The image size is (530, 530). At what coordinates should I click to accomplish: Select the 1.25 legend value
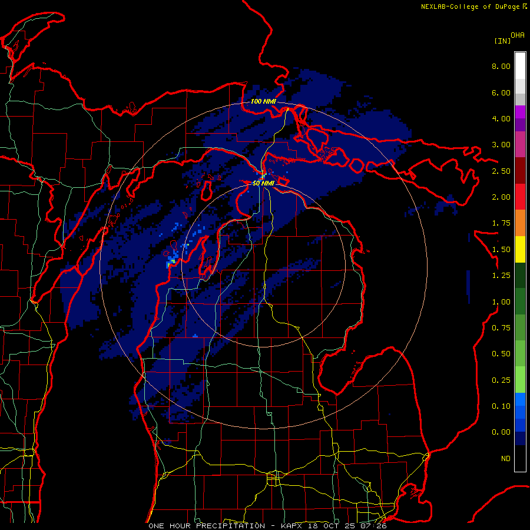point(501,276)
